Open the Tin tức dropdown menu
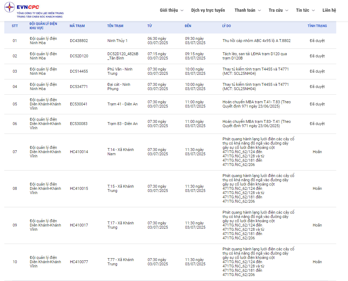348x281 pixels. click(305, 10)
